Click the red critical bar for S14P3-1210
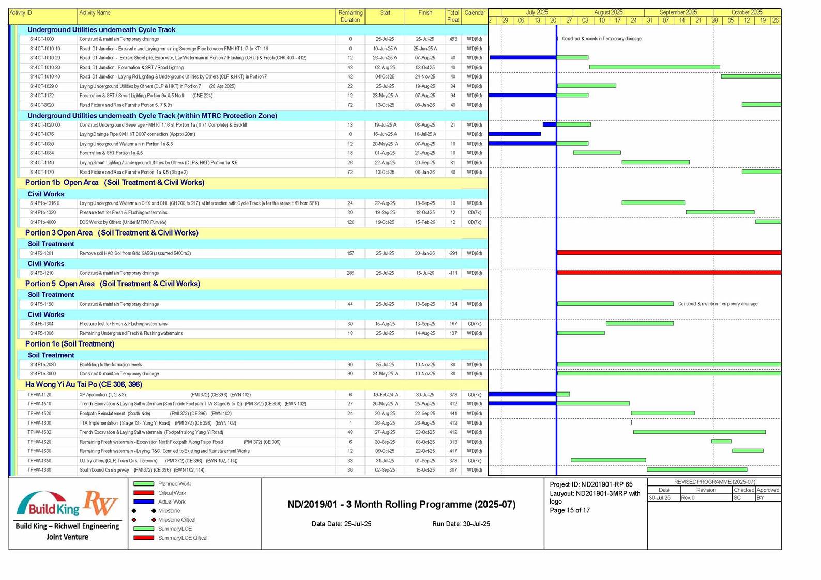821x580 pixels. (669, 273)
